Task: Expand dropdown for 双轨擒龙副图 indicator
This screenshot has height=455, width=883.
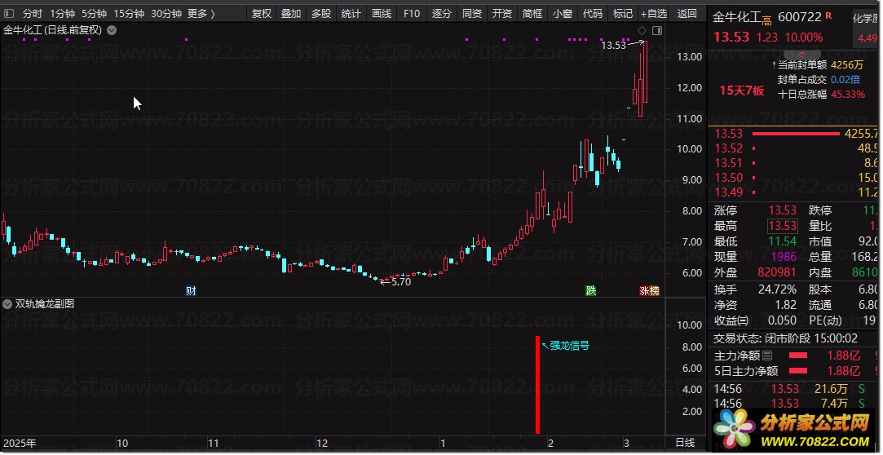Action: click(x=7, y=304)
